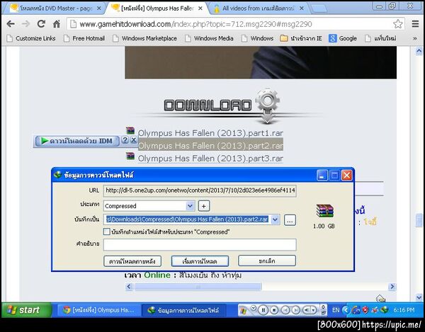
Task: Stop playback in taskbar media player
Action: [274, 310]
